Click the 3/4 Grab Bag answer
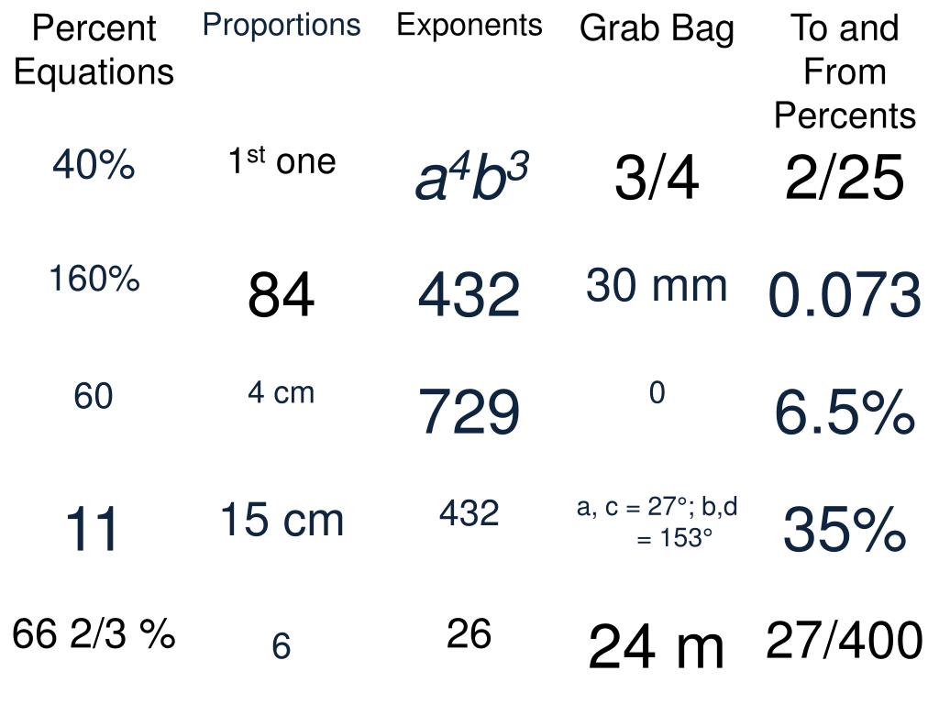The width and height of the screenshot is (939, 704). [x=657, y=178]
